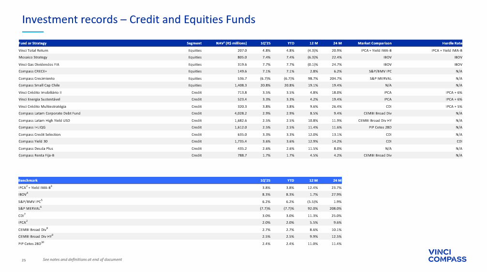487x272 pixels.
Task: Click the slide title 'Investment records – Credit and Equities Funds'
Action: coord(138,19)
